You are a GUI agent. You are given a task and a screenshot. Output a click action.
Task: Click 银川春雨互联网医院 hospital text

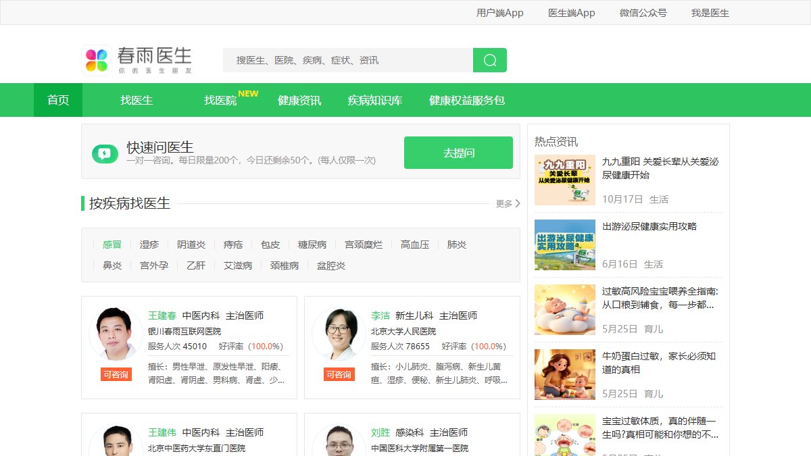[185, 332]
